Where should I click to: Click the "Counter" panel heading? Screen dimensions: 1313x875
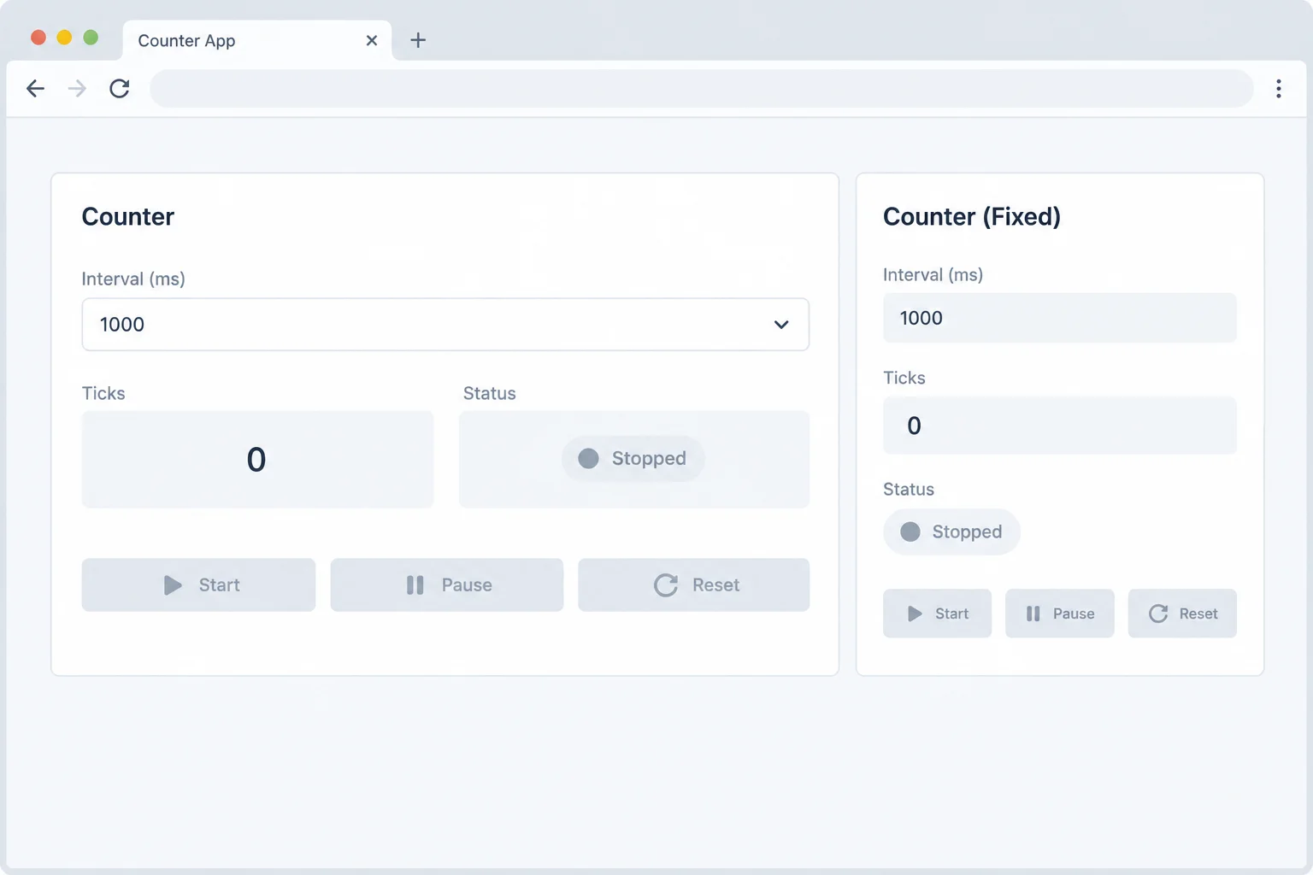(x=128, y=217)
